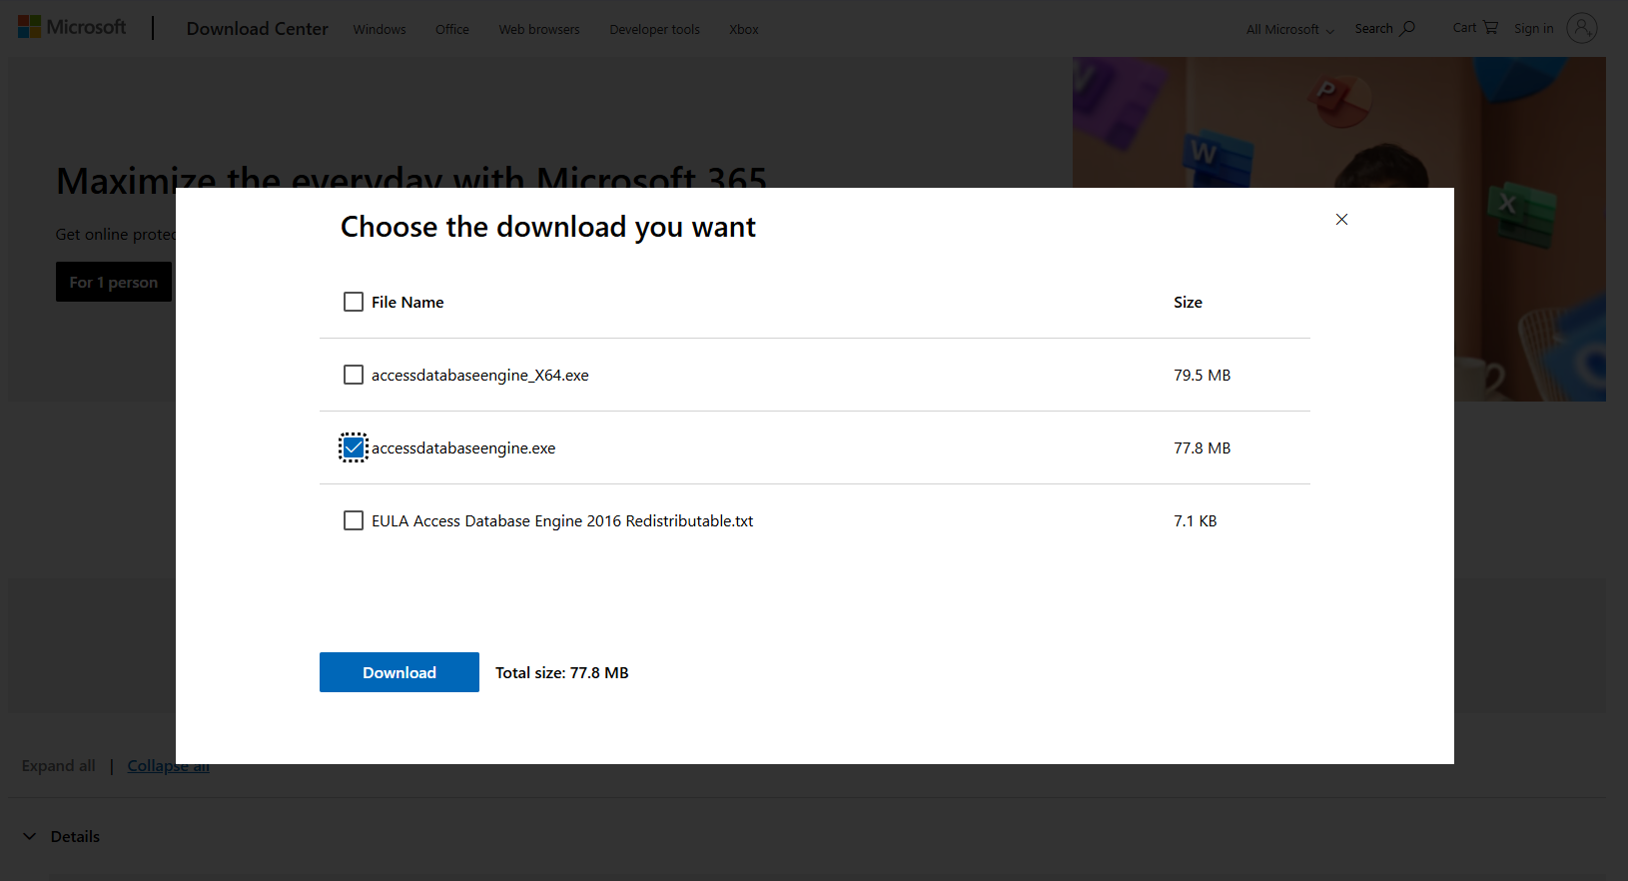The image size is (1628, 881).
Task: Click the 77.8 MB size in accessdatabaseengine.exe row
Action: 1203,447
